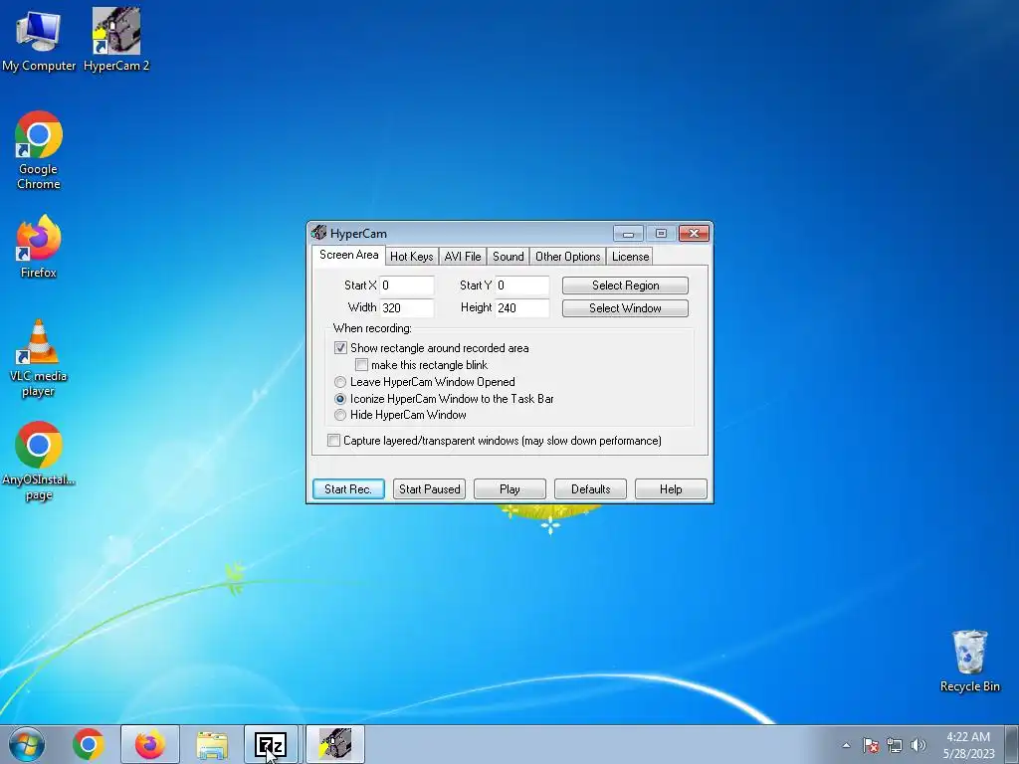This screenshot has height=764, width=1019.
Task: Click Start Rec. button
Action: pyautogui.click(x=348, y=489)
